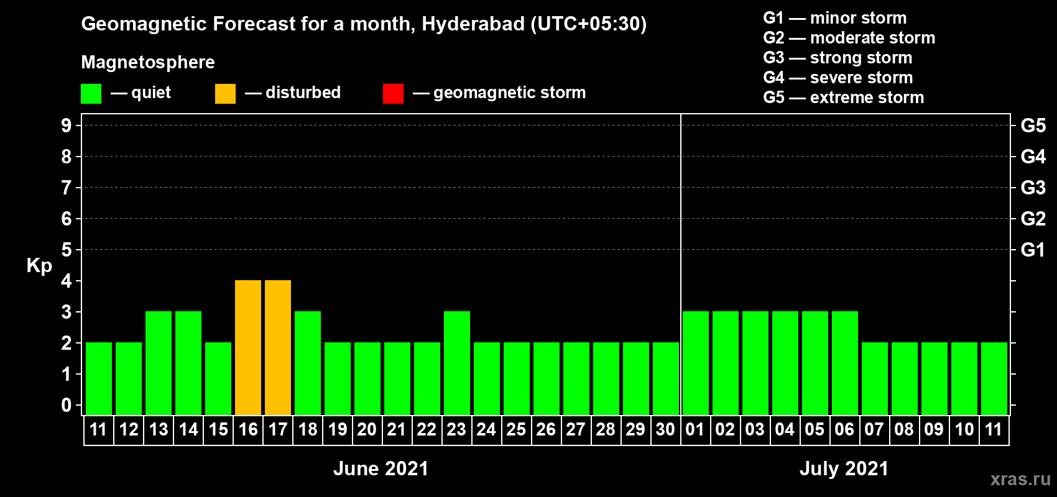This screenshot has width=1057, height=497.
Task: Click the G1 marker on right axis
Action: tap(1033, 250)
